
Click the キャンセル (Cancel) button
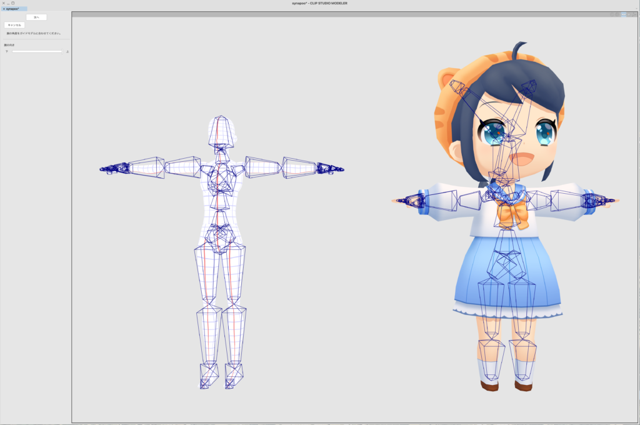14,25
